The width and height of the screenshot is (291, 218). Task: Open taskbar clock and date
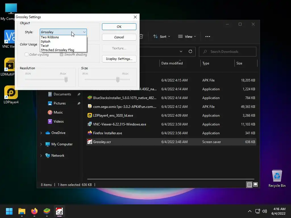coord(278,211)
